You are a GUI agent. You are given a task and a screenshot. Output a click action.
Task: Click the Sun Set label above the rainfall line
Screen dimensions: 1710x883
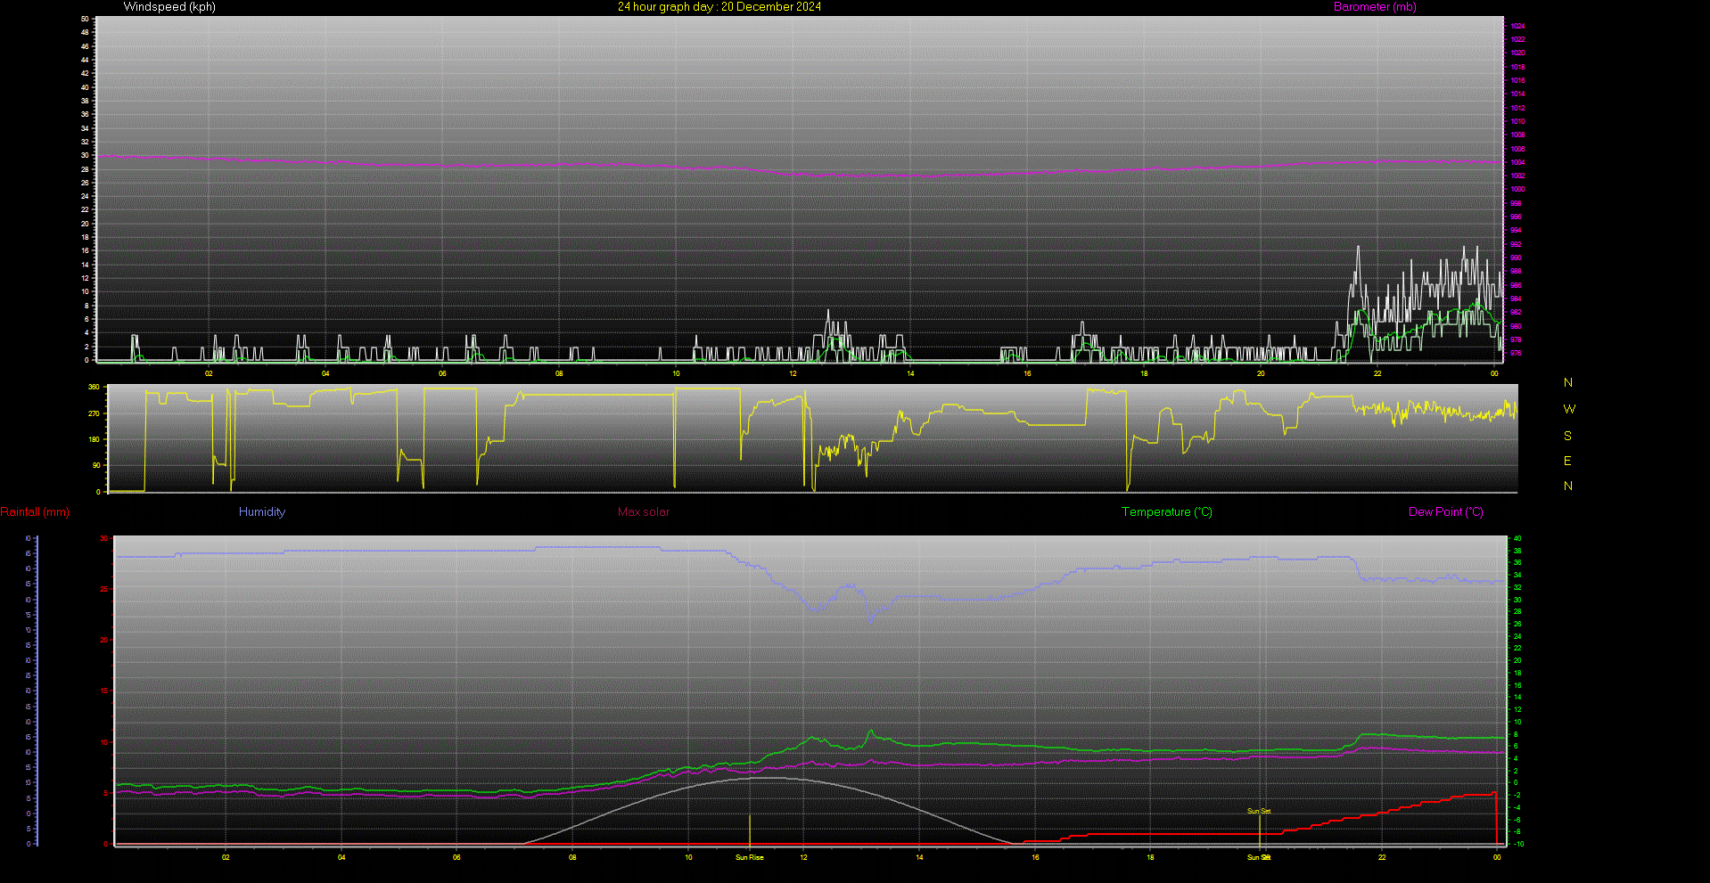pos(1259,812)
